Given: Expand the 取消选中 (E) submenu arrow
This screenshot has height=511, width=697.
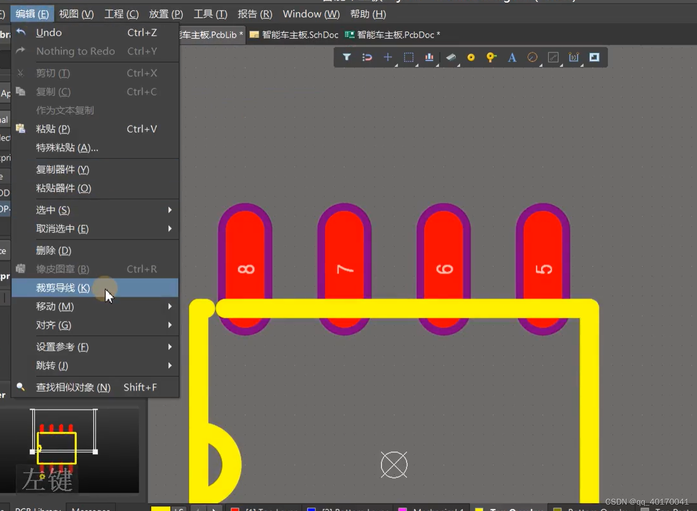Looking at the screenshot, I should coord(170,228).
